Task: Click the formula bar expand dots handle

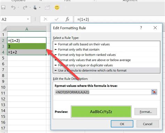Action: 35,19
